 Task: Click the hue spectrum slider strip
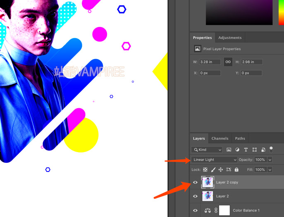281,12
